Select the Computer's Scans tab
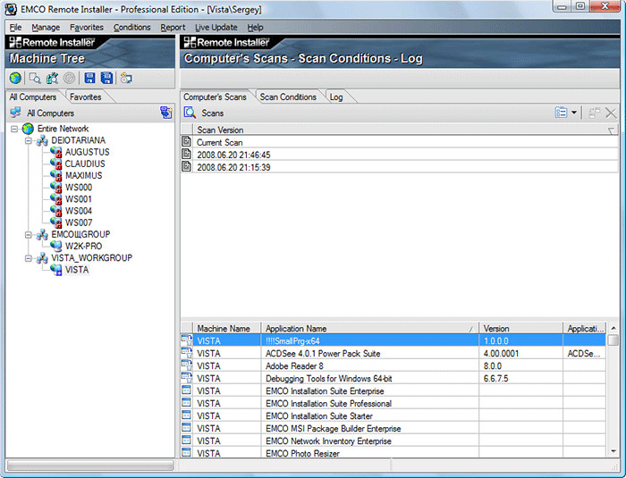The width and height of the screenshot is (626, 478). 215,96
